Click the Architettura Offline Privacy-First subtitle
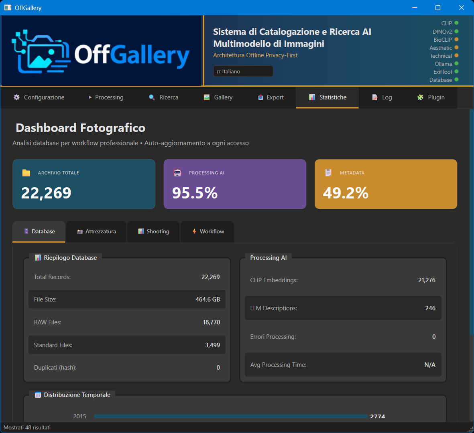The image size is (474, 433). [255, 55]
